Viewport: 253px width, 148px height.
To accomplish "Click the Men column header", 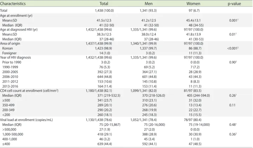I will (148, 3).
